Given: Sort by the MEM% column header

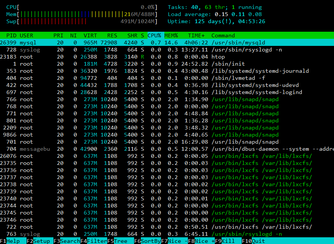Looking at the screenshot, I should point(171,35).
